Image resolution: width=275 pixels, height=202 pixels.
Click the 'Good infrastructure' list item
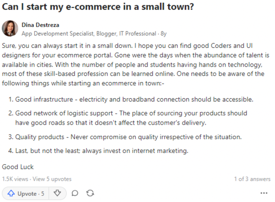(x=134, y=99)
